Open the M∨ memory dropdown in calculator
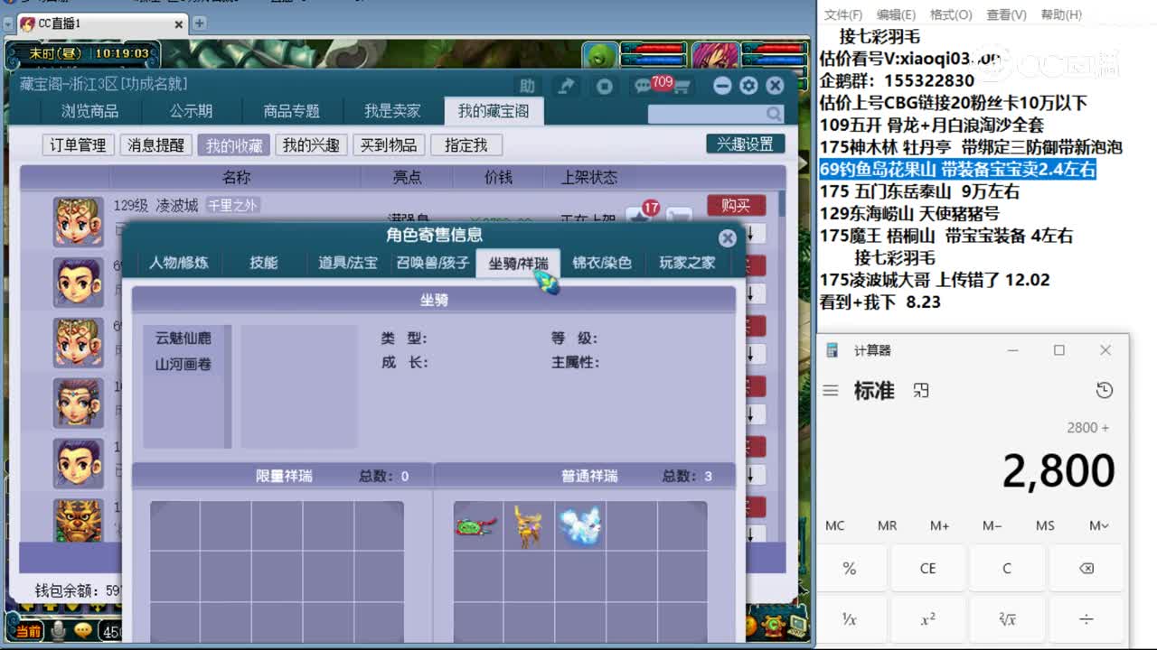This screenshot has height=650, width=1157. point(1097,525)
